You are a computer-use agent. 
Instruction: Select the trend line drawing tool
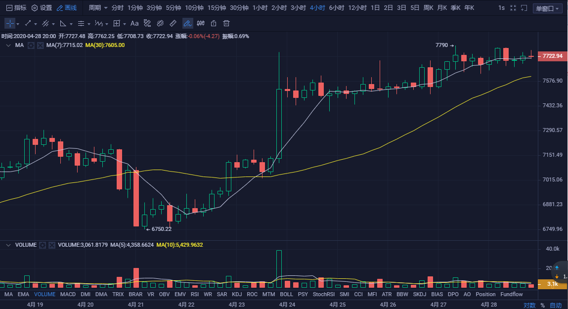tap(28, 23)
